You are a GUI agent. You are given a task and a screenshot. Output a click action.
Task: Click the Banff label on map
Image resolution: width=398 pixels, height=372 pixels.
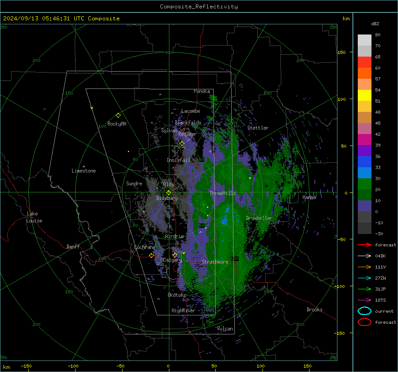point(73,246)
